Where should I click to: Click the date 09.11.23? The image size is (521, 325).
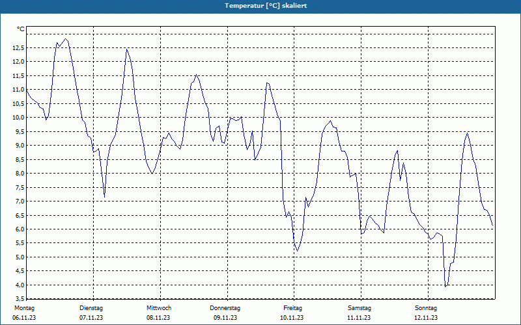tap(225, 318)
